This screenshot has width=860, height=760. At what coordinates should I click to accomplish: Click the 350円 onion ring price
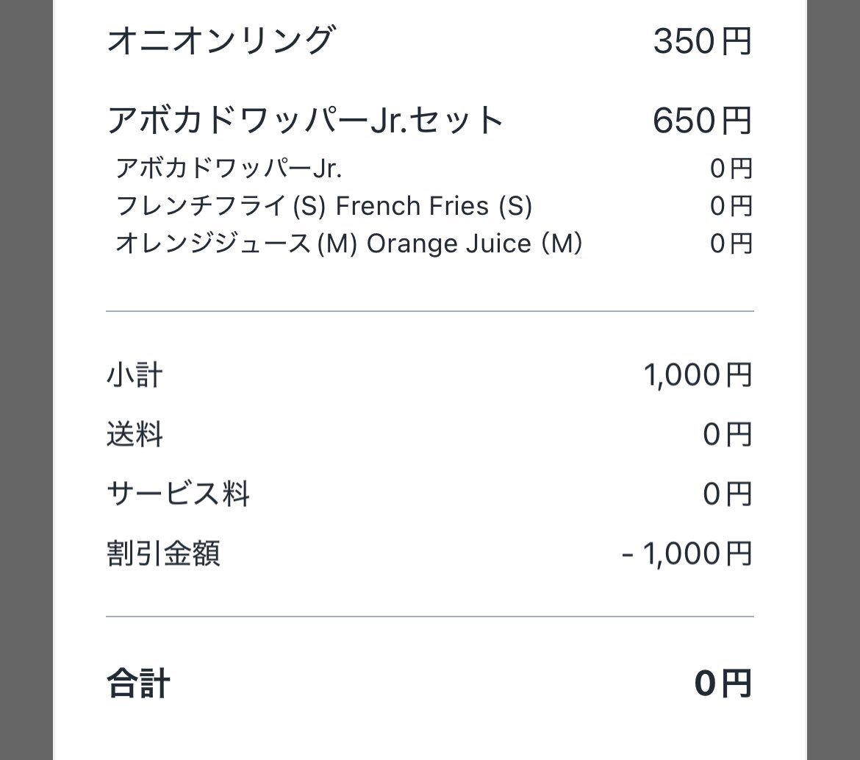click(x=703, y=41)
